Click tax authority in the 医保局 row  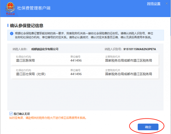pyautogui.click(x=128, y=60)
